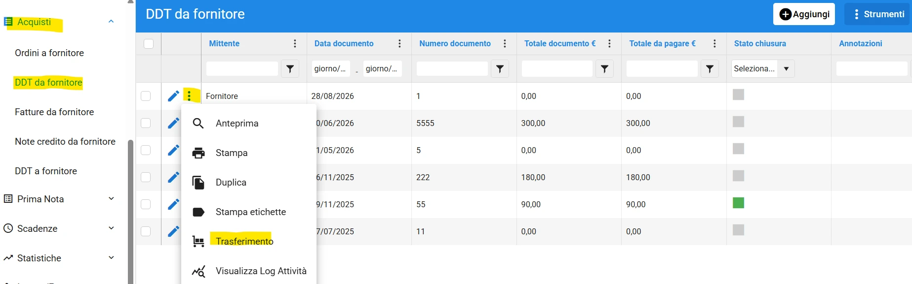912x284 pixels.
Task: Edit the row with document number 5555
Action: [173, 123]
